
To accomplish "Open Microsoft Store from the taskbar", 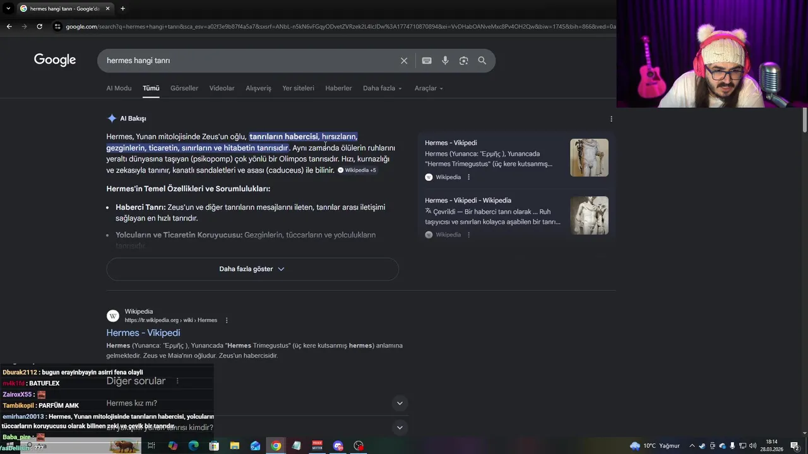I will point(214,446).
